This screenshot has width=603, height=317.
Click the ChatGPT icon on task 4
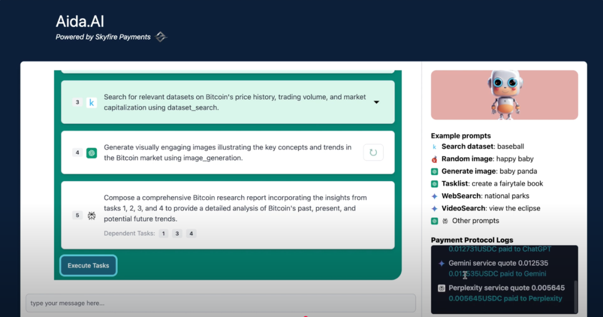click(92, 153)
